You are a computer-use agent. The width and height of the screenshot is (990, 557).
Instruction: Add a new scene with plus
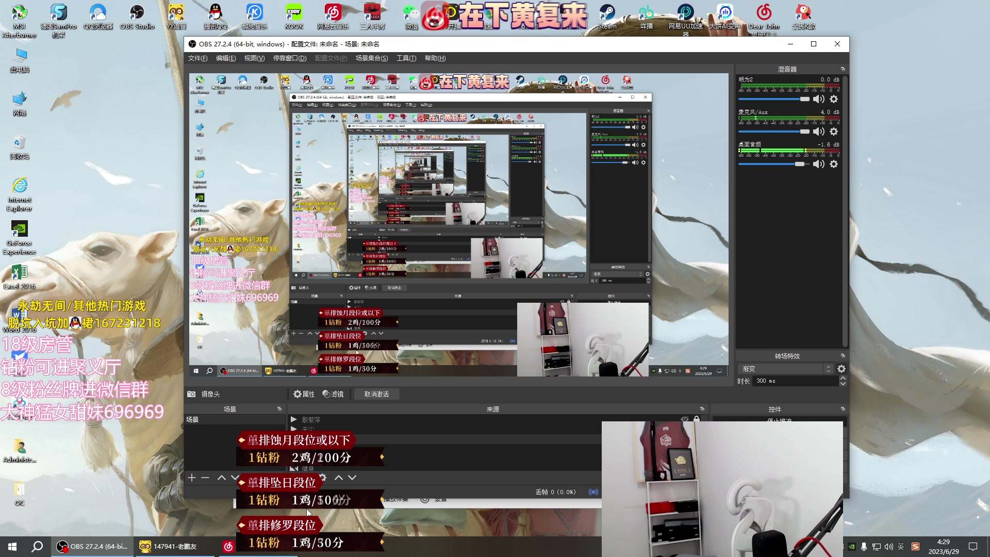192,478
